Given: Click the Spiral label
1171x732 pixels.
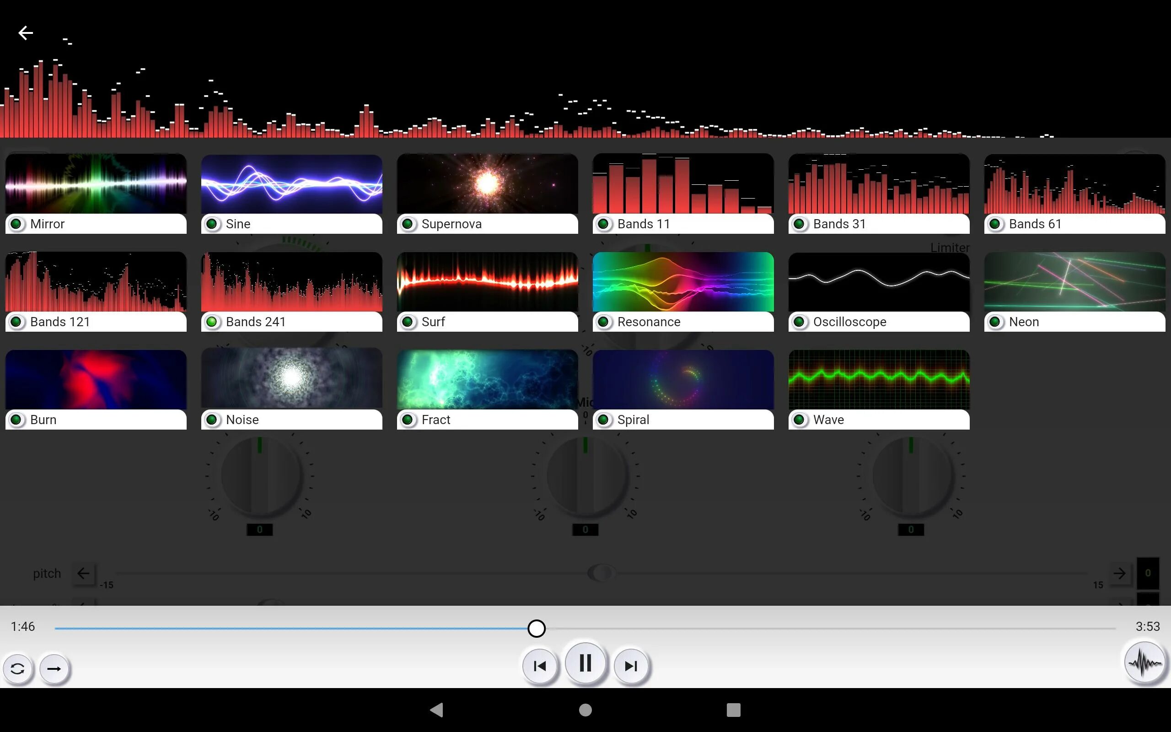Looking at the screenshot, I should pyautogui.click(x=633, y=420).
